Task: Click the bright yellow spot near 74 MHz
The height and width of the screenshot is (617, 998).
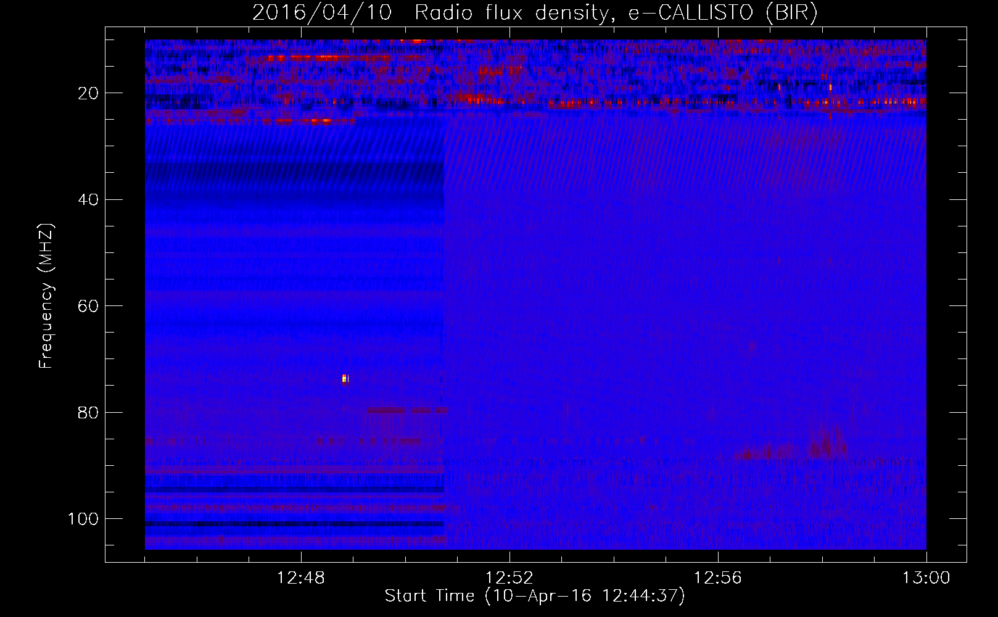Action: [345, 379]
